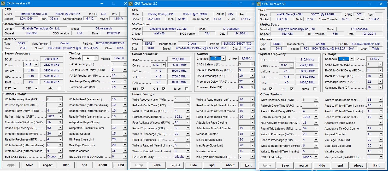Open Mistake counter dropdown in middle window

pos(252,151)
